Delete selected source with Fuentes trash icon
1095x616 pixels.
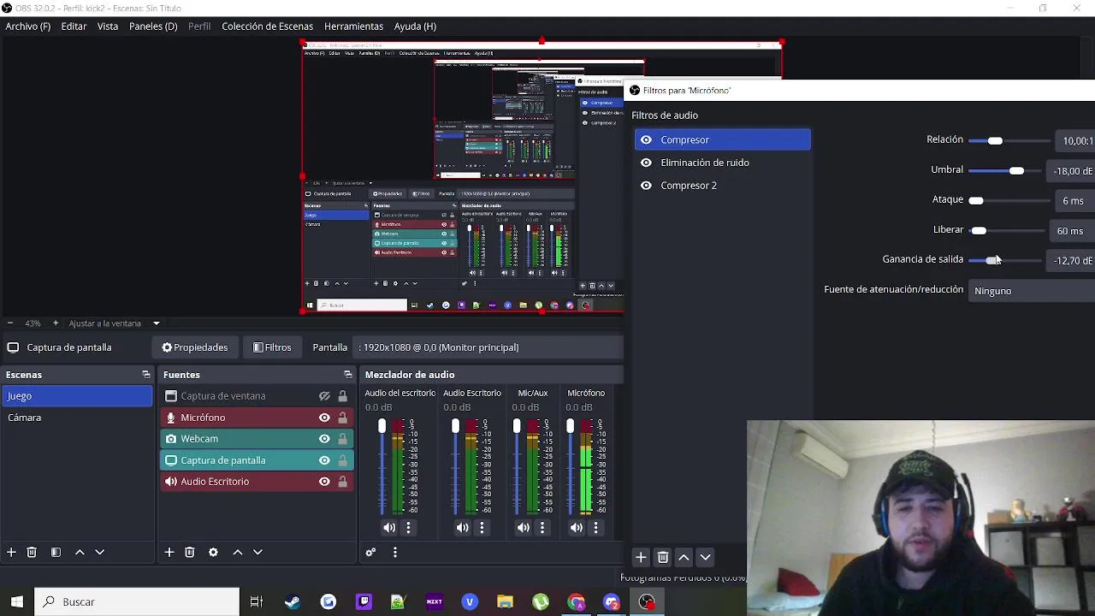pos(190,553)
